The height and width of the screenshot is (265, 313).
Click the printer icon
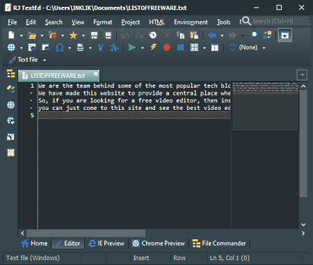click(x=80, y=47)
